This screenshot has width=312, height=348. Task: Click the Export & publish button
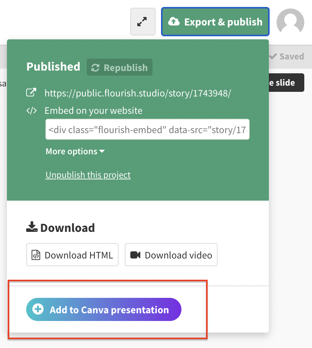(215, 22)
